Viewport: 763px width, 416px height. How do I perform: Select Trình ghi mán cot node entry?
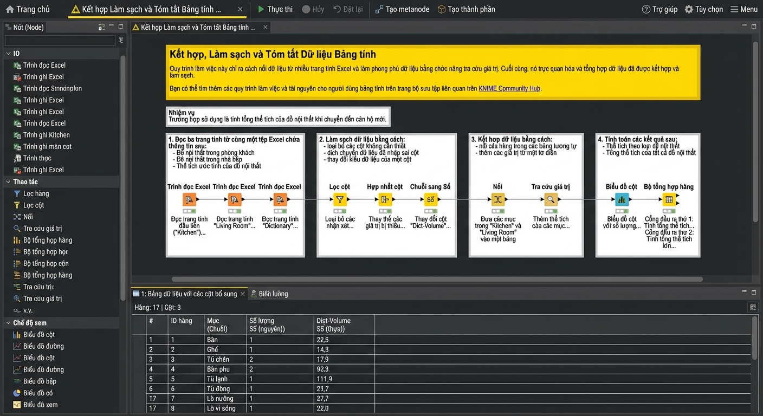(x=42, y=146)
